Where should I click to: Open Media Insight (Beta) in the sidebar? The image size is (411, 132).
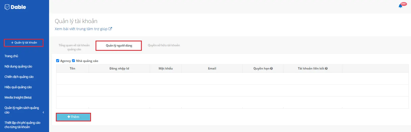(18, 97)
